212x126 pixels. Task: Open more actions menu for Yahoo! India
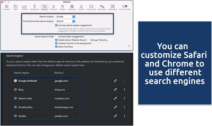(124, 98)
